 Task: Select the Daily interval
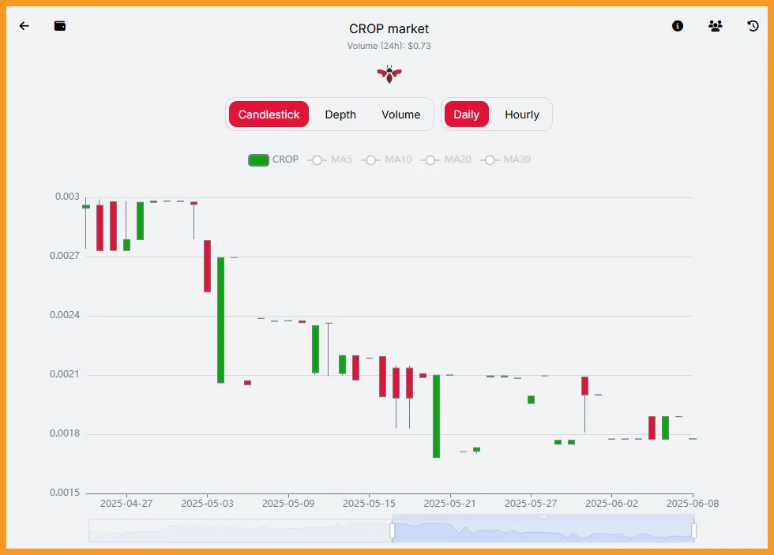coord(467,114)
